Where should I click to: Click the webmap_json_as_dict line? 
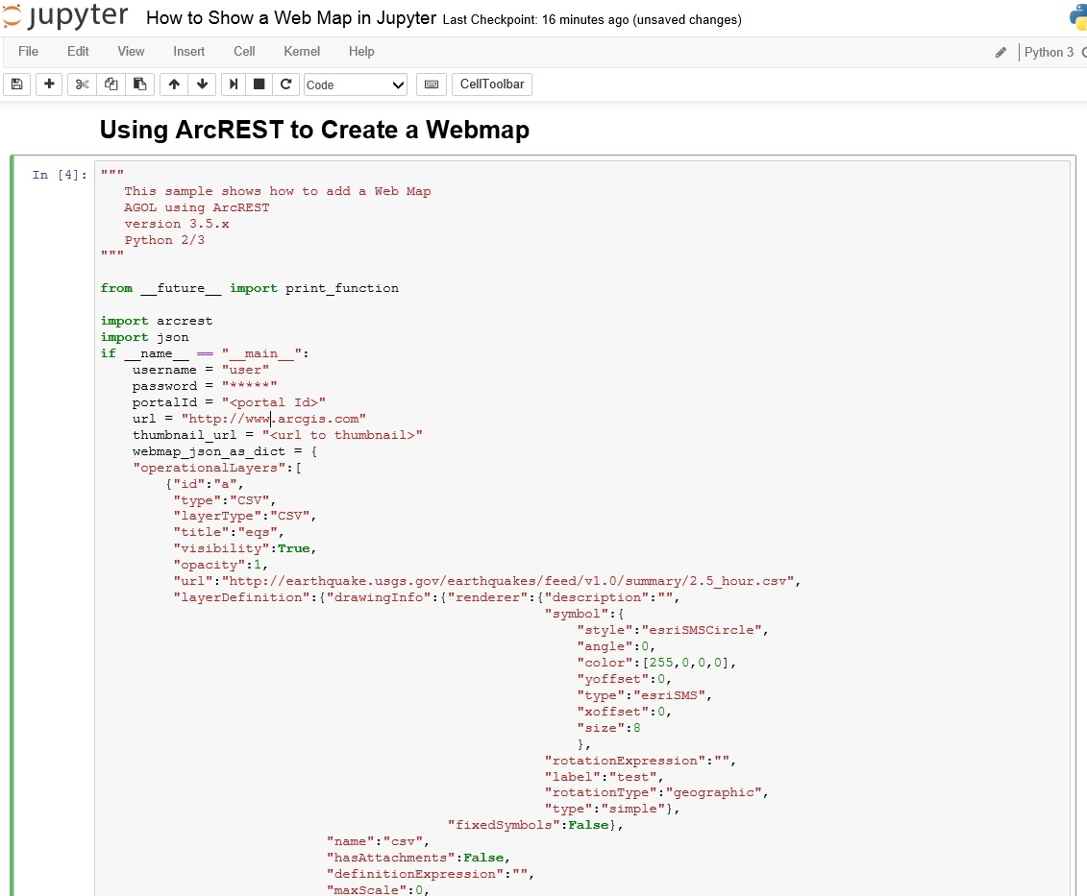click(x=225, y=451)
